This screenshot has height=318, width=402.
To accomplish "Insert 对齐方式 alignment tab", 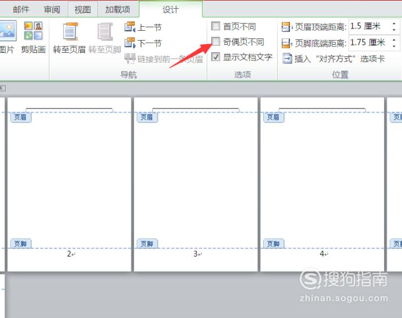I will click(x=333, y=59).
